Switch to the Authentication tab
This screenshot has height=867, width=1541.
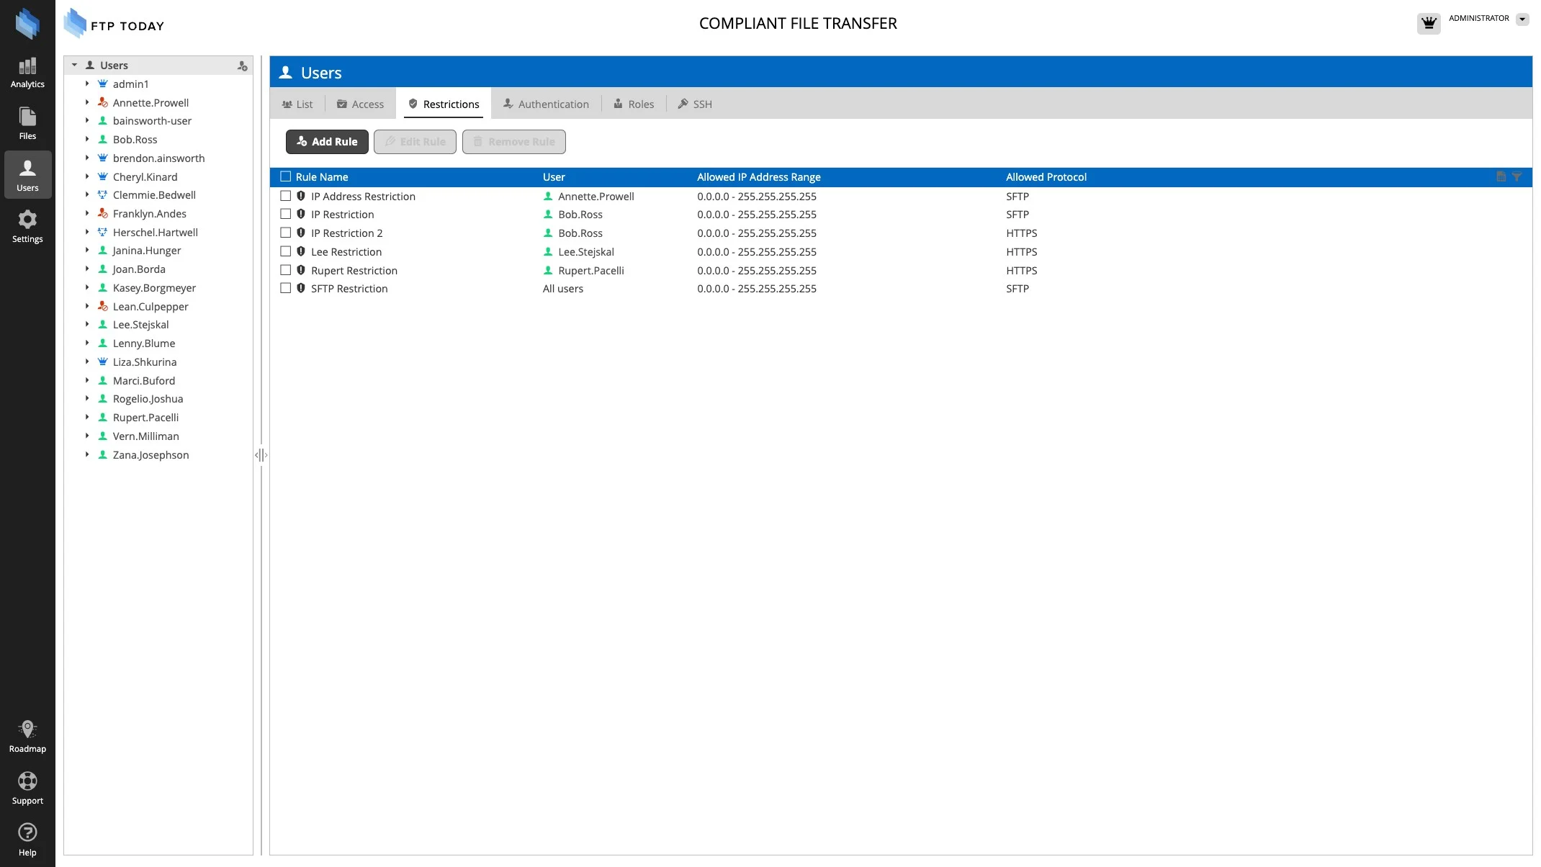(x=546, y=104)
